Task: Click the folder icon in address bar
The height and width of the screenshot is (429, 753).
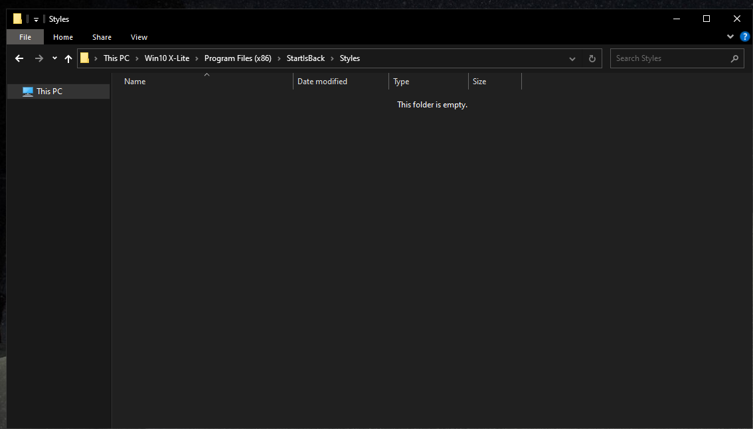Action: (84, 58)
